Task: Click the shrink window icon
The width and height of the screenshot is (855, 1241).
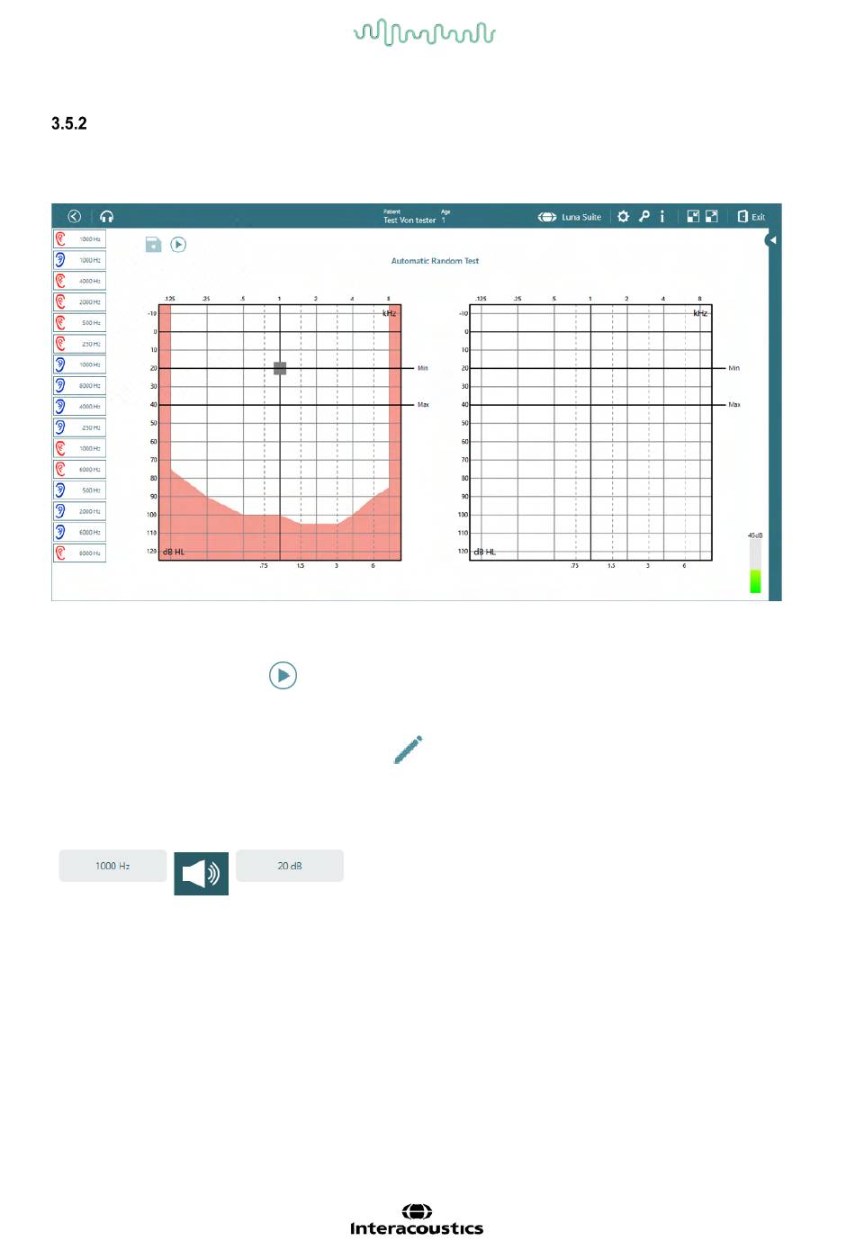Action: 693,217
